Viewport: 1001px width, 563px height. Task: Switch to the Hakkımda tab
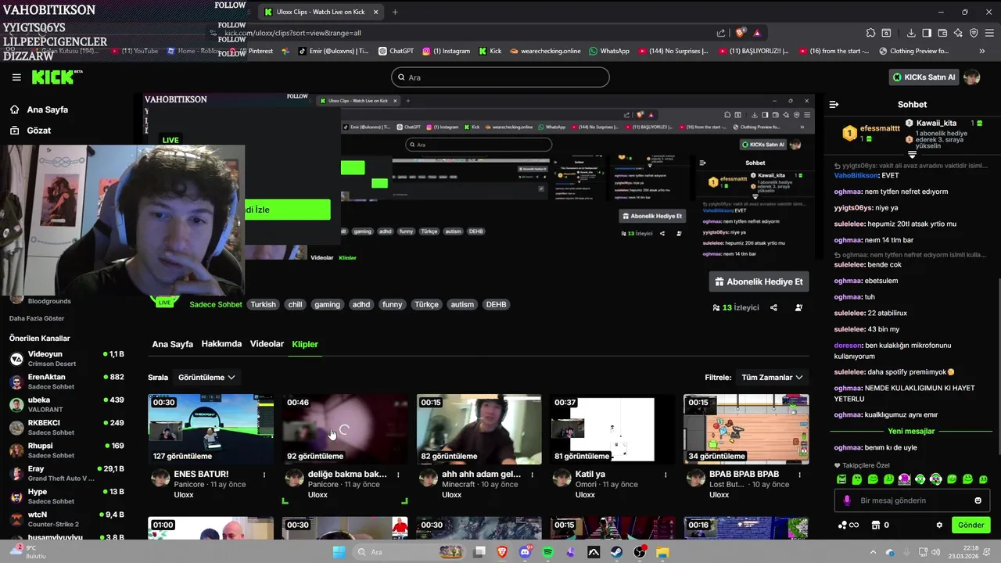(221, 344)
